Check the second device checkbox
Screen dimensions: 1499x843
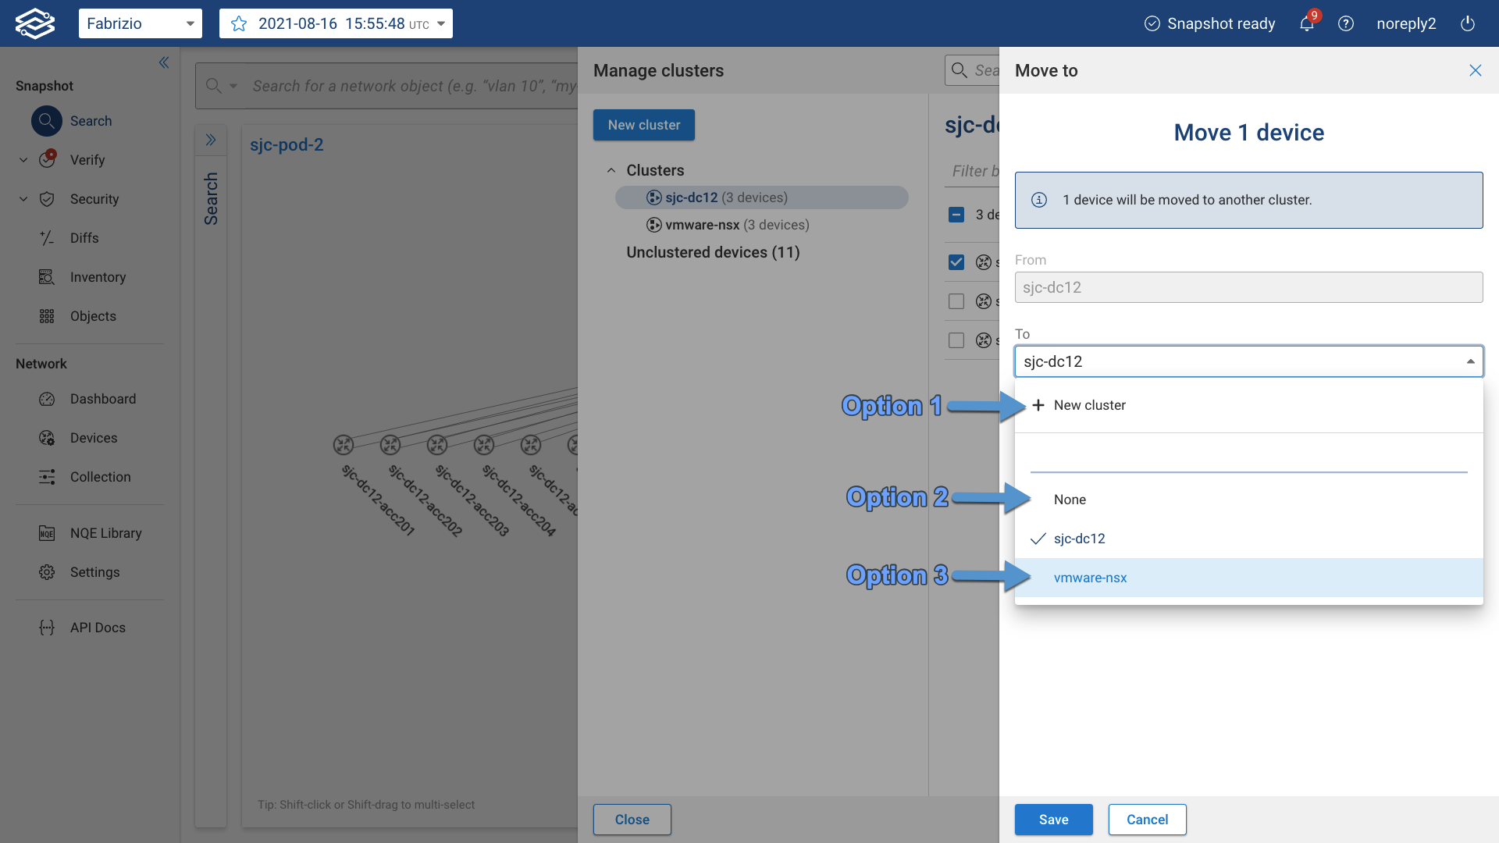[956, 301]
